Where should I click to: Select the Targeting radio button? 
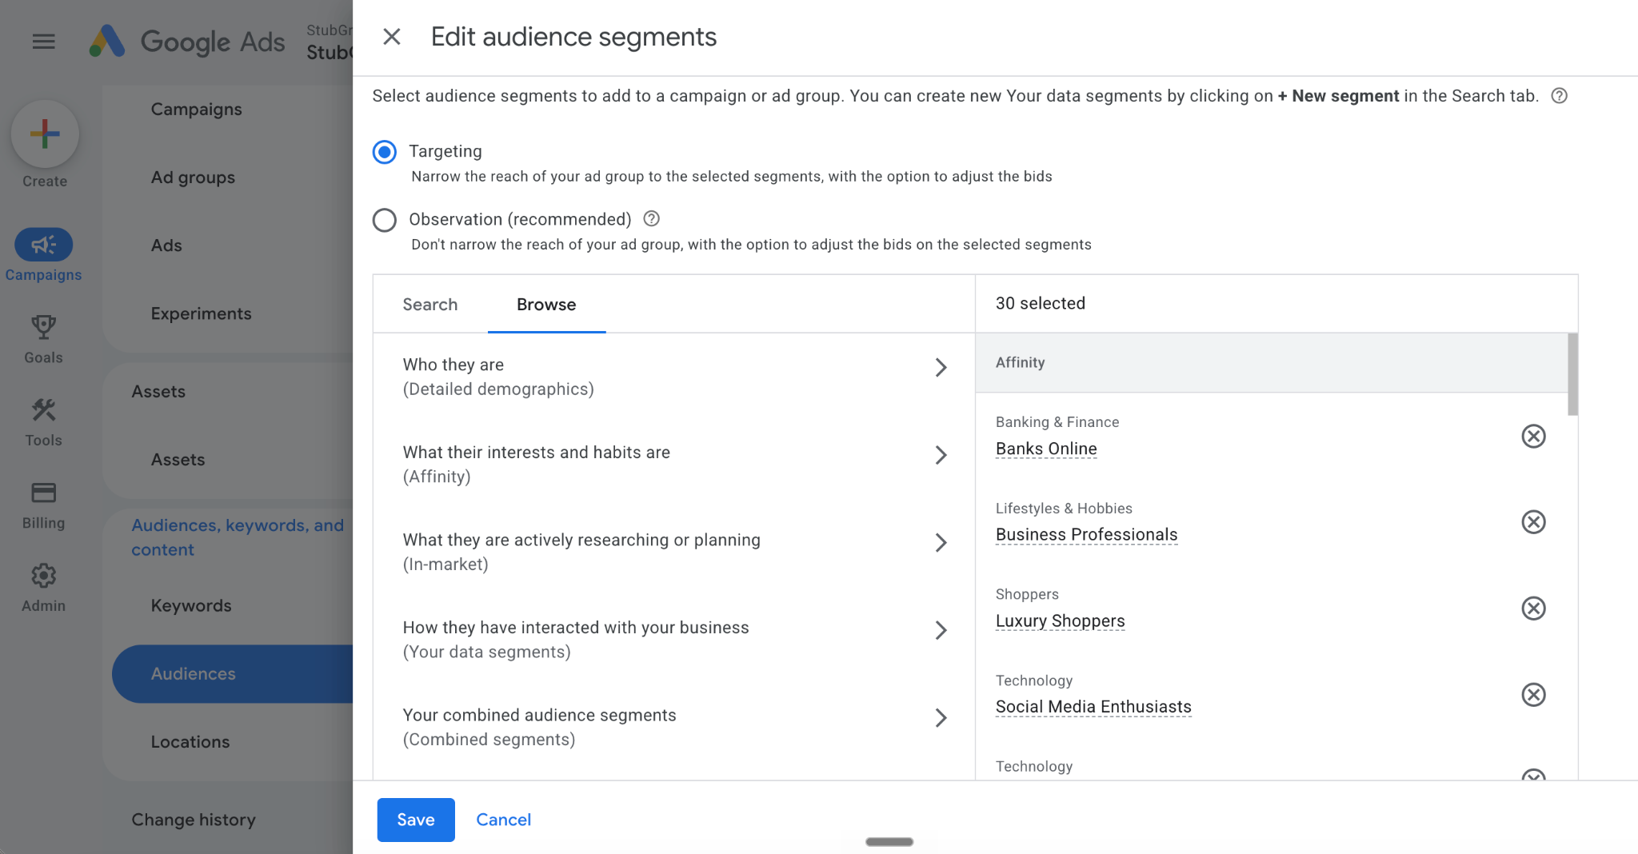[385, 152]
